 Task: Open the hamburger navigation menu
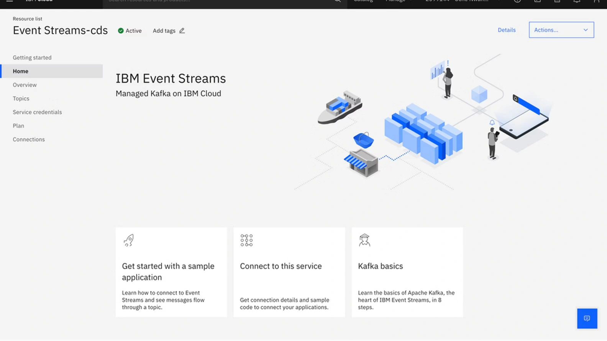coord(10,1)
